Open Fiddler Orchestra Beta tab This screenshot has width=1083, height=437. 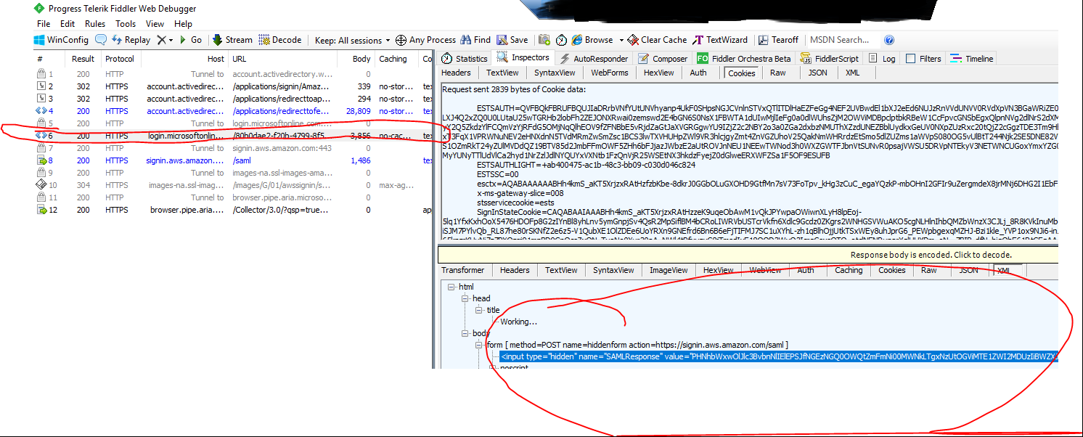pos(744,59)
